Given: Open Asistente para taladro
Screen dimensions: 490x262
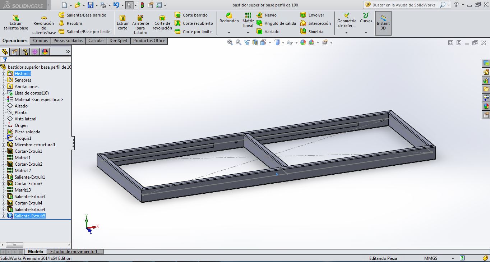Looking at the screenshot, I should (140, 25).
